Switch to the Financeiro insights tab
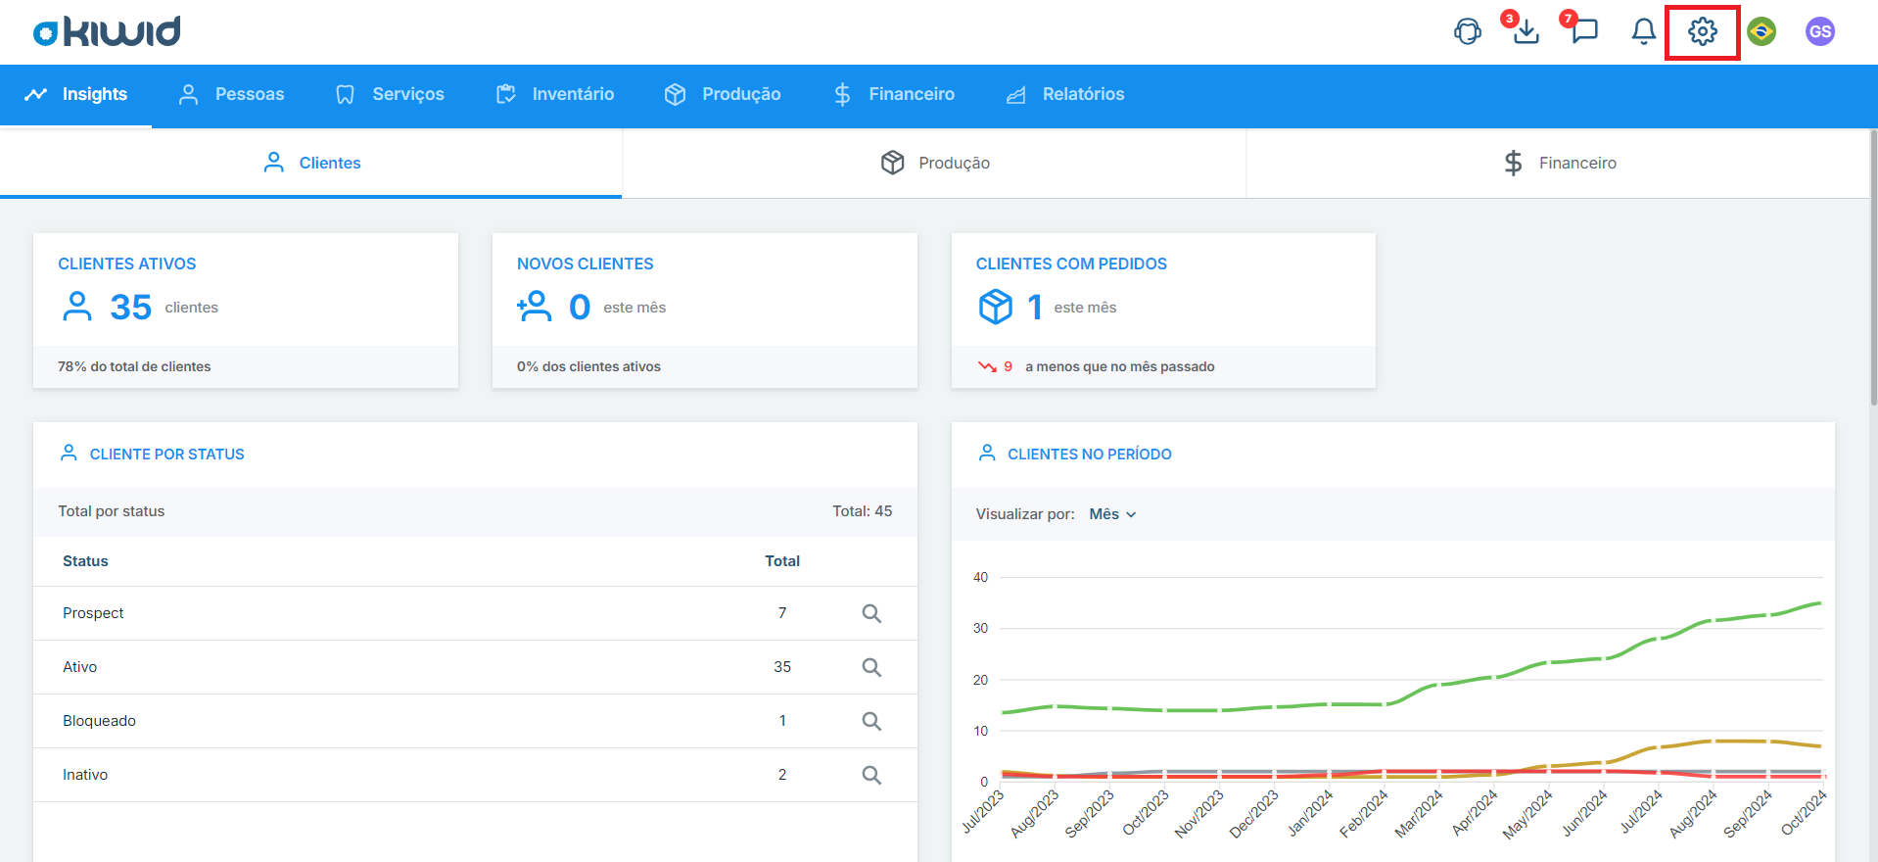 pos(1559,163)
